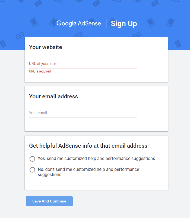Click the Your email address heading
The image size is (190, 218).
[53, 96]
